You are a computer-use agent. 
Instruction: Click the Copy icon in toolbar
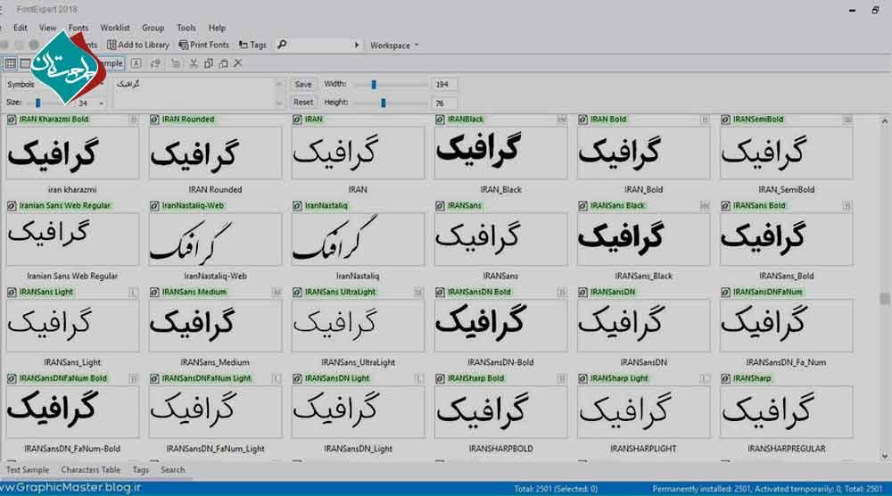(208, 63)
